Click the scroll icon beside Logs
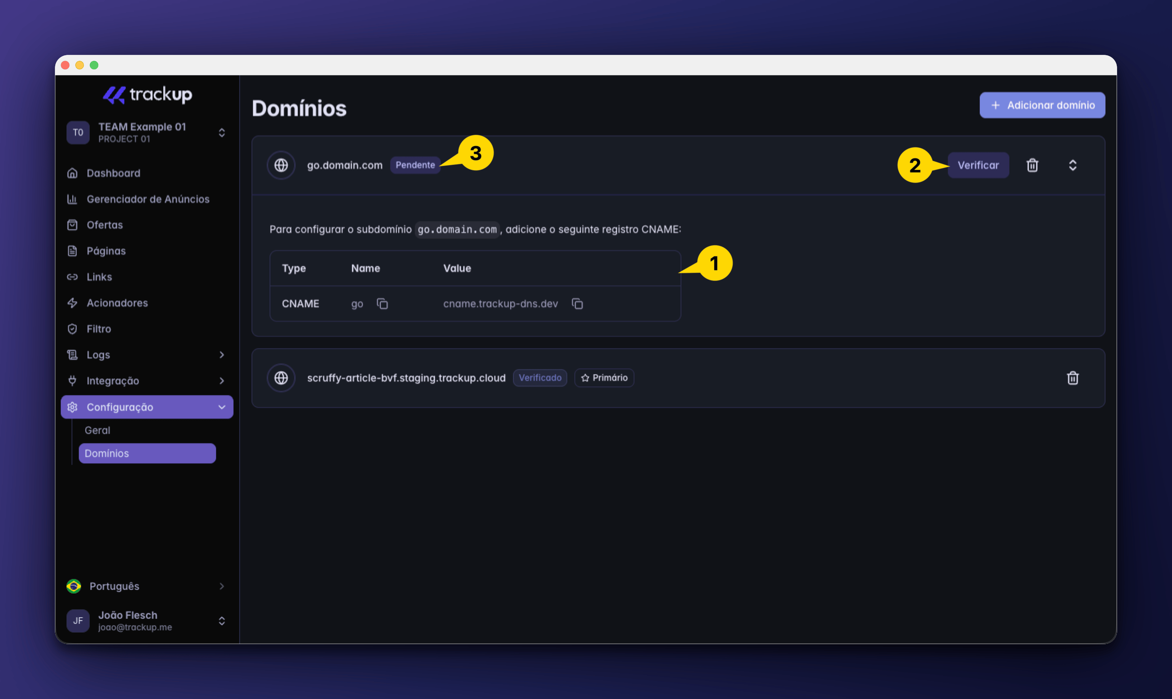The image size is (1172, 699). tap(72, 354)
